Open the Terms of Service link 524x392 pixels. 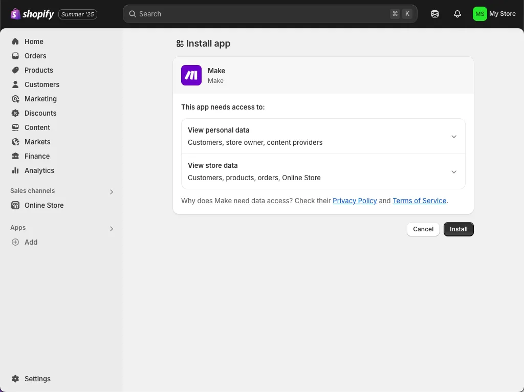point(420,201)
